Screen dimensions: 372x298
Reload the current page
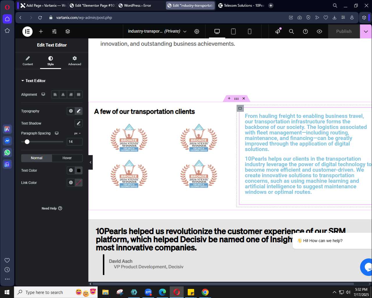[40, 18]
